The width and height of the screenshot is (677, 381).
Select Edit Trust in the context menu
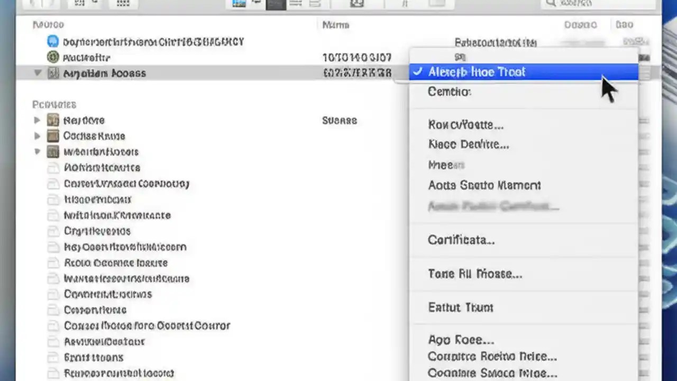click(460, 307)
